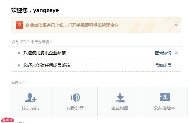Image resolution: width=190 pixels, height=123 pixels.
Task: Click the 添加成员 label in shortcuts
Action: tap(31, 108)
